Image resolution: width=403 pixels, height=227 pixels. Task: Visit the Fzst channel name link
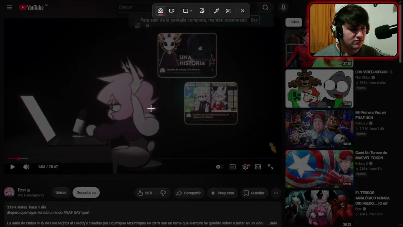pyautogui.click(x=22, y=190)
